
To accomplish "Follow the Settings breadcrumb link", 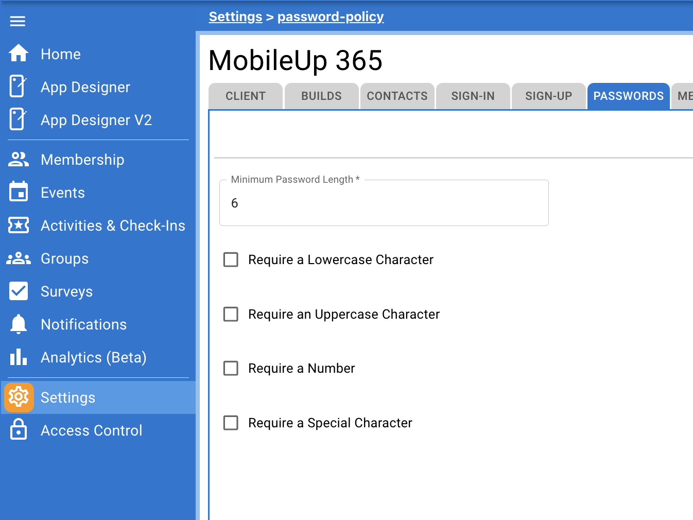I will pyautogui.click(x=235, y=16).
